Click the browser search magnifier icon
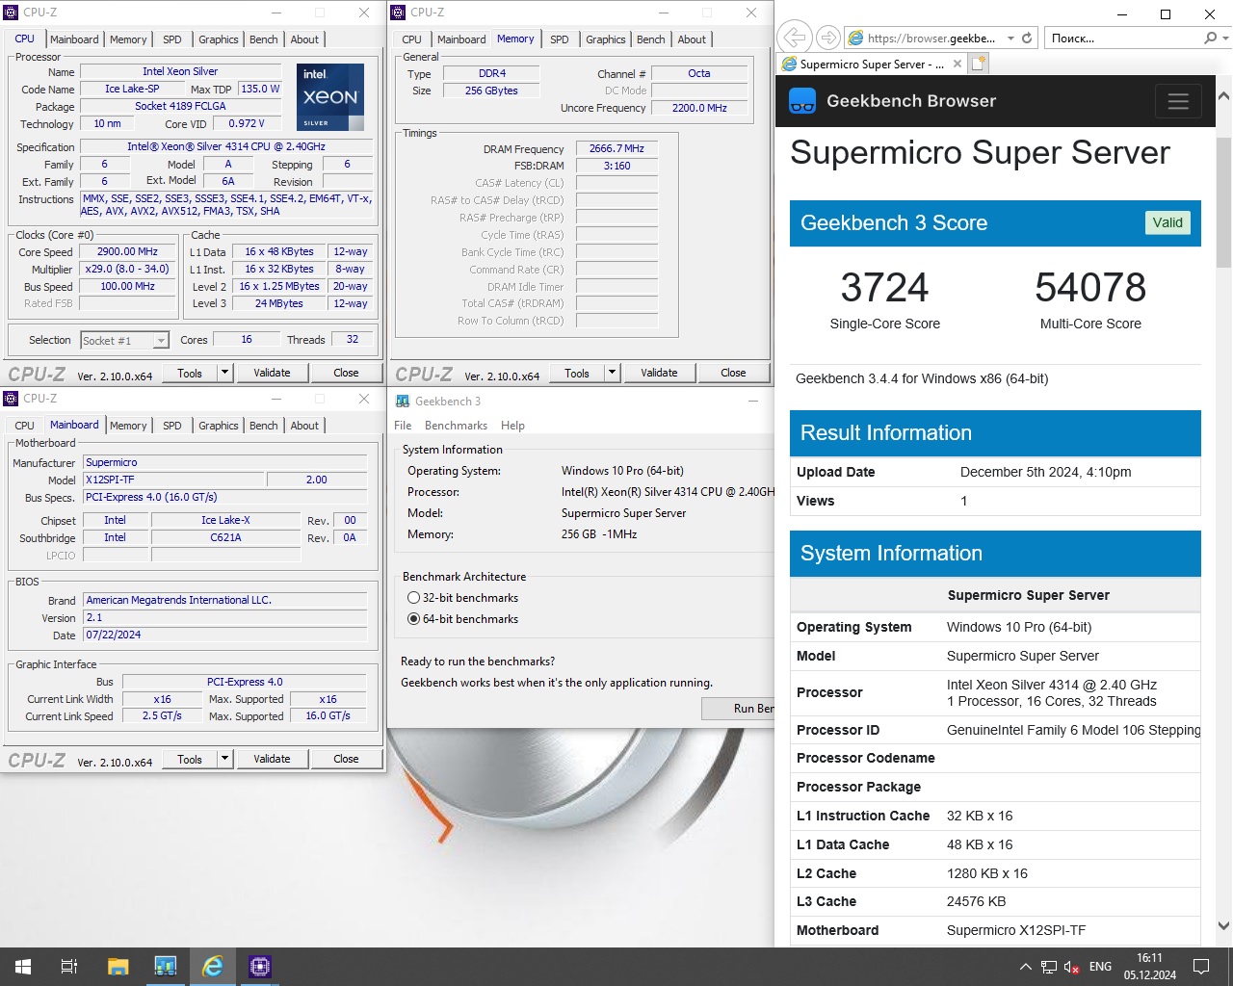Viewport: 1233px width, 986px height. tap(1210, 38)
